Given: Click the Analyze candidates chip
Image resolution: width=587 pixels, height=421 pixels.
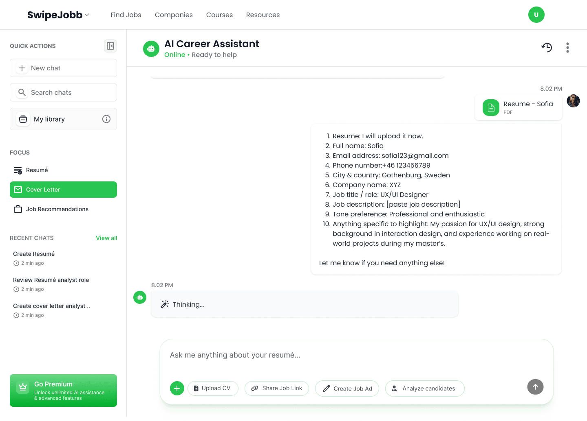Looking at the screenshot, I should (x=425, y=388).
